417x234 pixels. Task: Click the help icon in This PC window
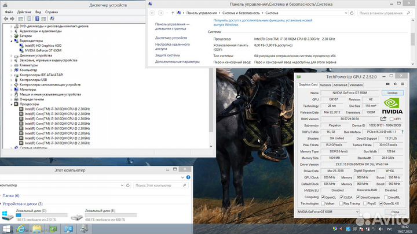coord(188,177)
